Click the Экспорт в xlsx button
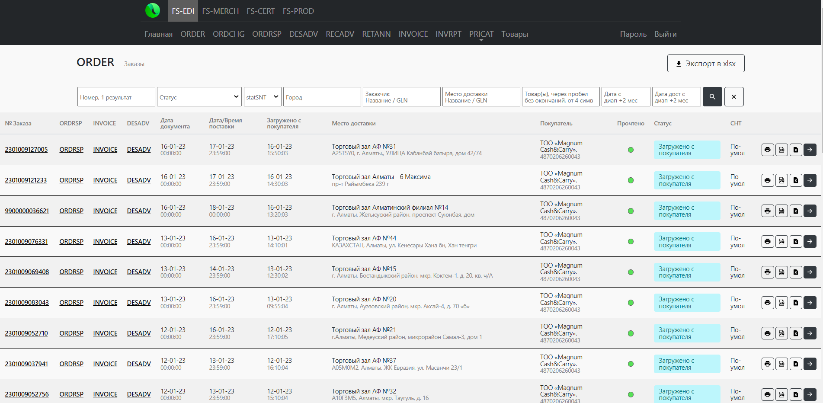Screen dimensions: 823x403 coord(705,64)
